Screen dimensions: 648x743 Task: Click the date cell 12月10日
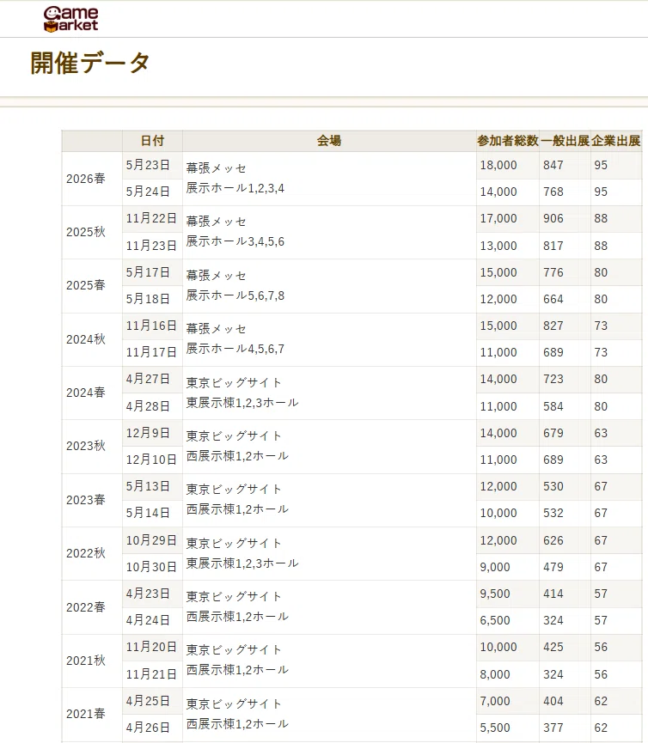pyautogui.click(x=151, y=460)
